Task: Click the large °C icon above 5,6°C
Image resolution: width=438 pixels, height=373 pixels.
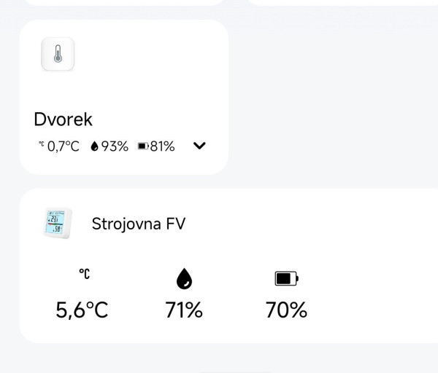Action: point(85,274)
